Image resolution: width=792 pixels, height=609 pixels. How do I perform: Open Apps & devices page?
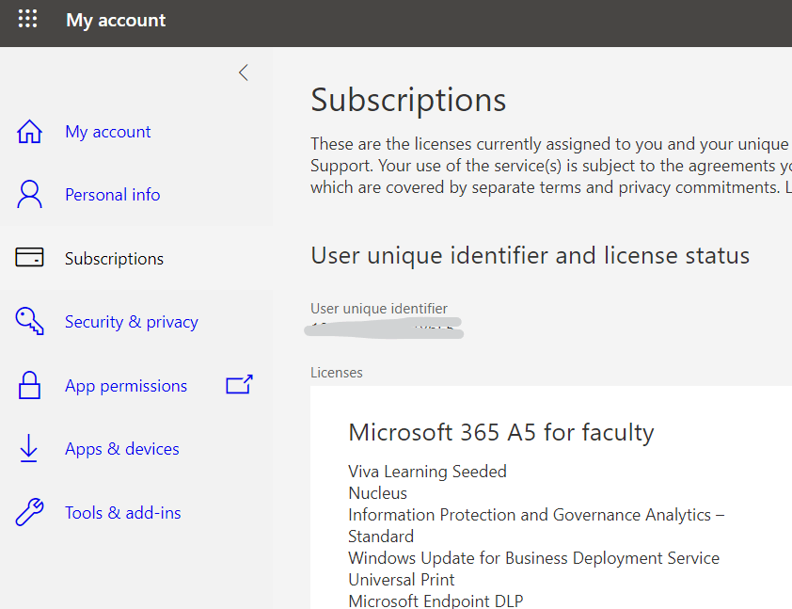[x=121, y=449]
